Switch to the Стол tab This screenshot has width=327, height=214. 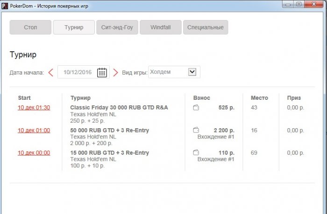[30, 27]
